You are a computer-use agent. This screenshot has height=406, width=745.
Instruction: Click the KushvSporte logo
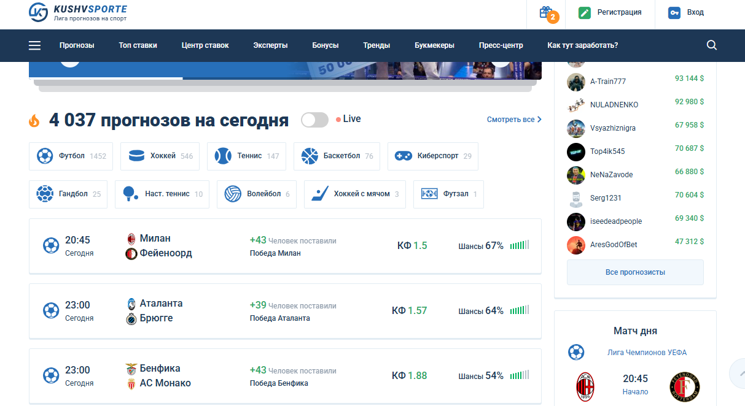coord(78,12)
